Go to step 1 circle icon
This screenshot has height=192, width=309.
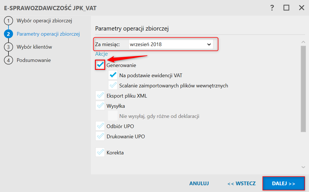click(x=8, y=21)
